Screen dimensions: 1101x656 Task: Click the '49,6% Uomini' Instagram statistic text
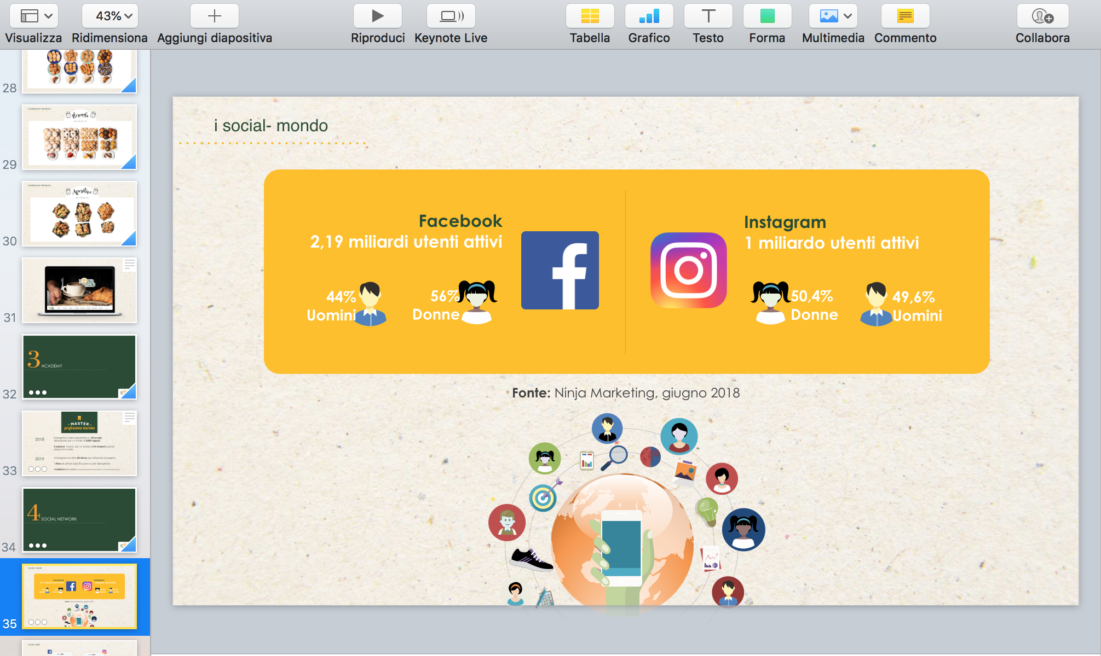[917, 306]
